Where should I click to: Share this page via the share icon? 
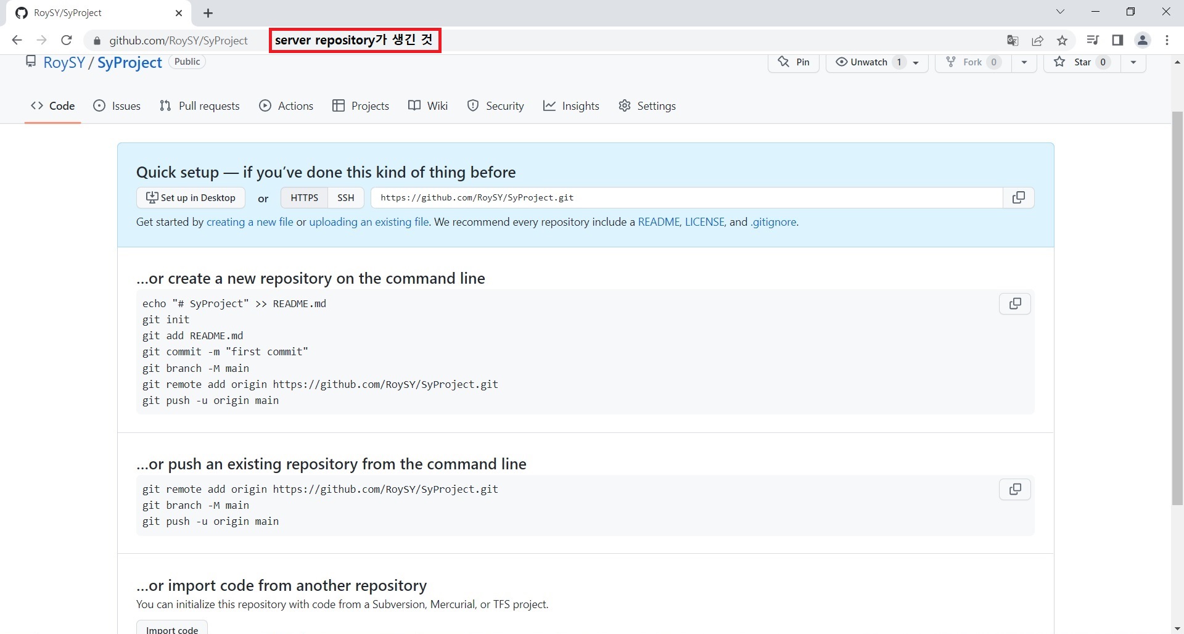(1038, 41)
